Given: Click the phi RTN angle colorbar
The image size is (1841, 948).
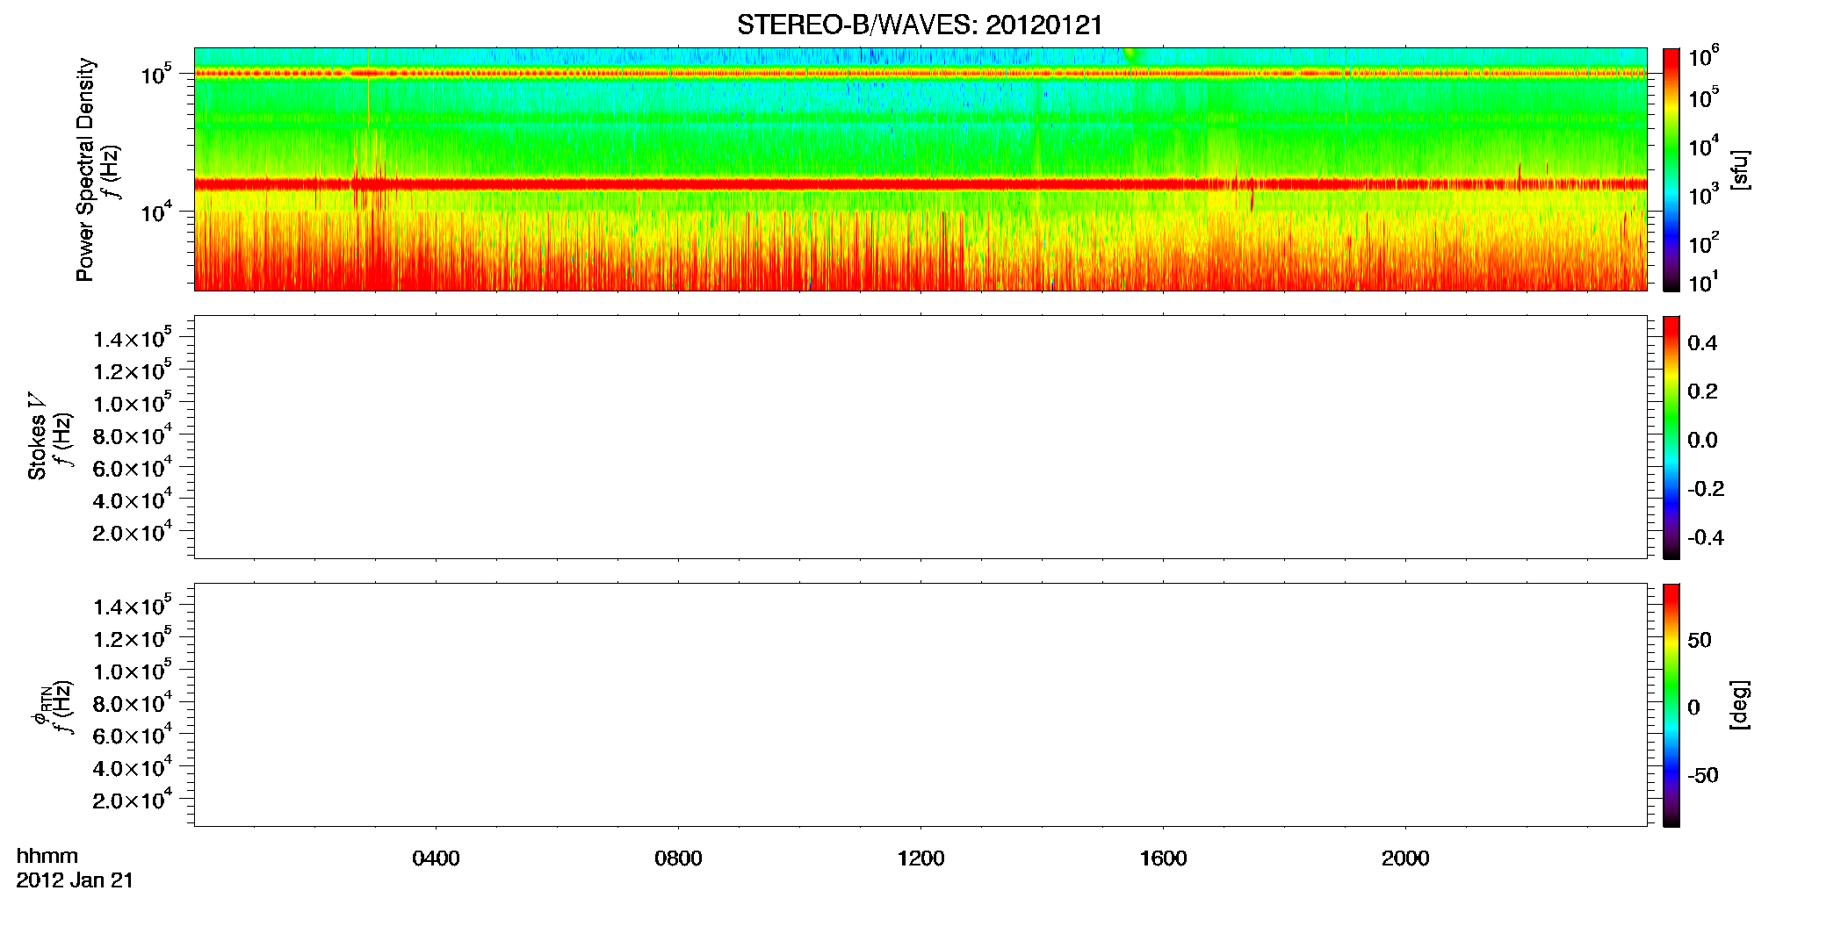Looking at the screenshot, I should tap(1671, 705).
